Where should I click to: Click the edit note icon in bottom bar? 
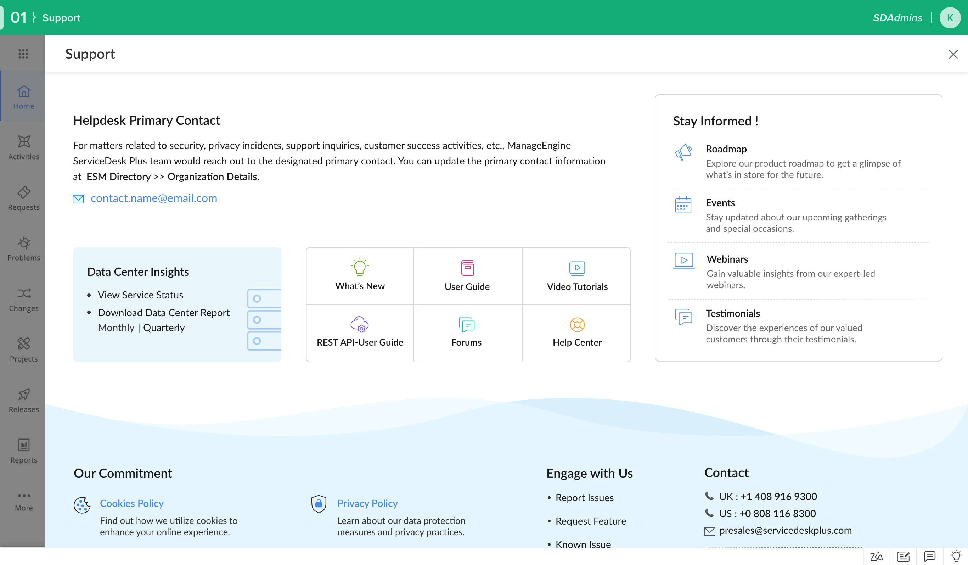point(903,556)
